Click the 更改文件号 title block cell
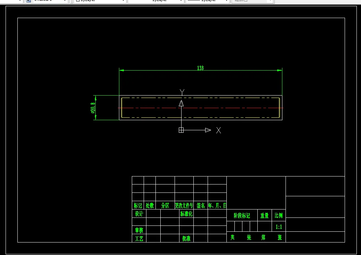The width and height of the screenshot is (361, 255). 184,205
